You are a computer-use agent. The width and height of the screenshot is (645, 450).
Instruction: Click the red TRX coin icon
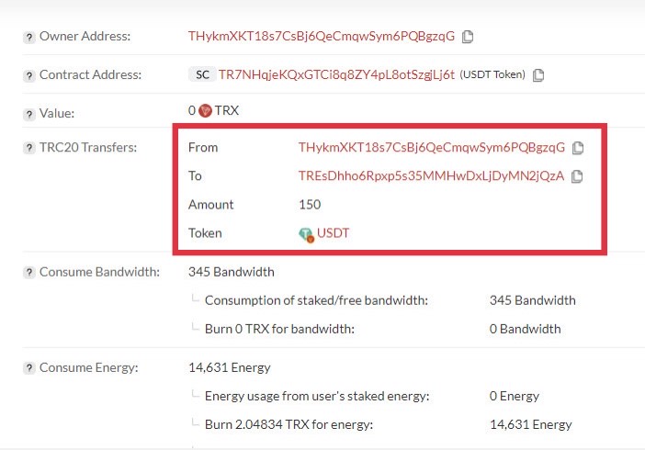pyautogui.click(x=205, y=110)
